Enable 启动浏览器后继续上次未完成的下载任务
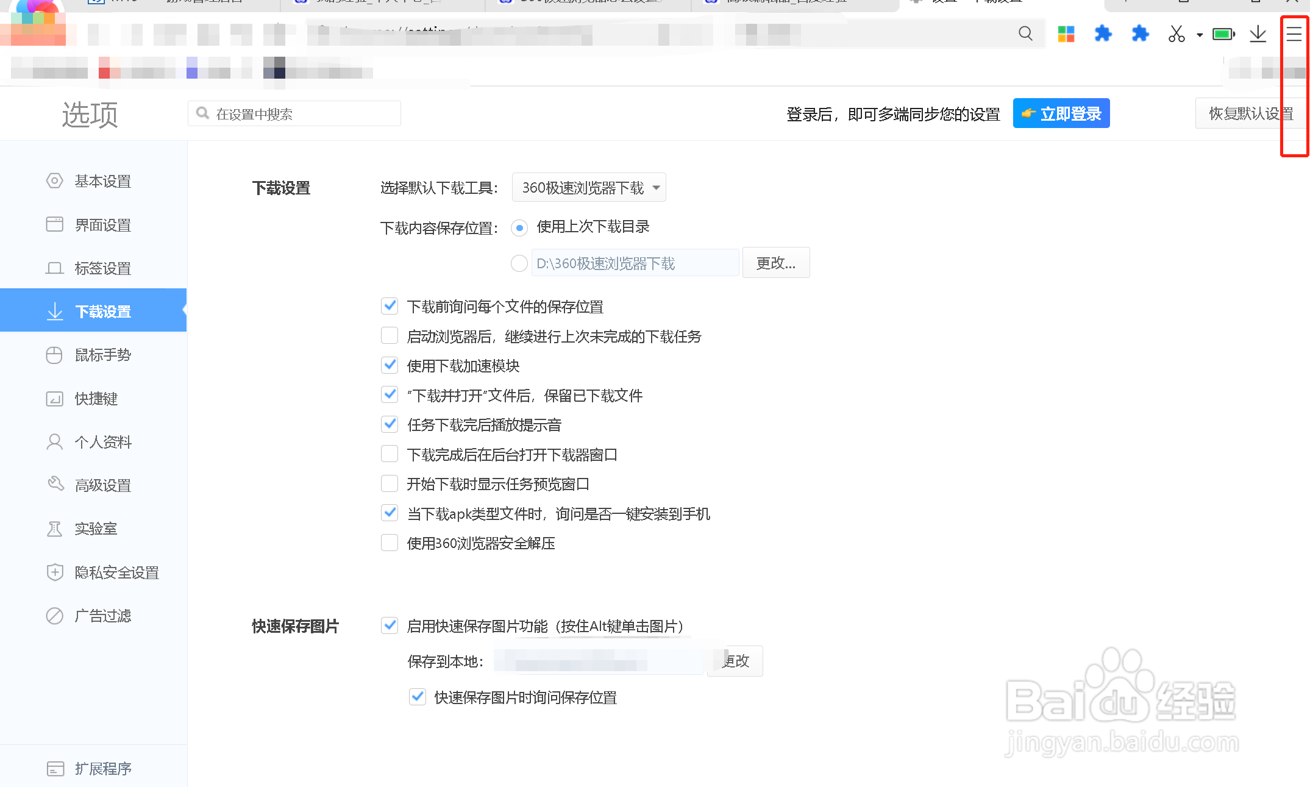 pyautogui.click(x=390, y=335)
